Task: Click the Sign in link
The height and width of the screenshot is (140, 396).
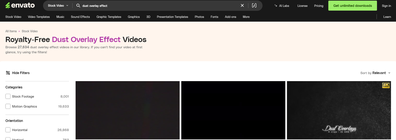Action: click(x=386, y=6)
